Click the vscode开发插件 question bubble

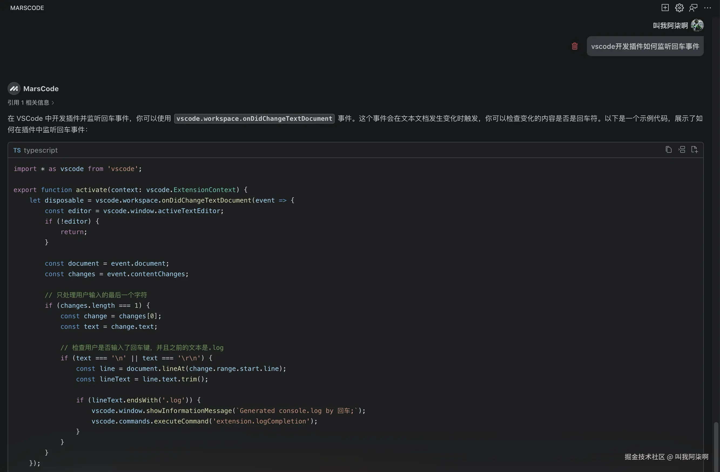coord(645,46)
